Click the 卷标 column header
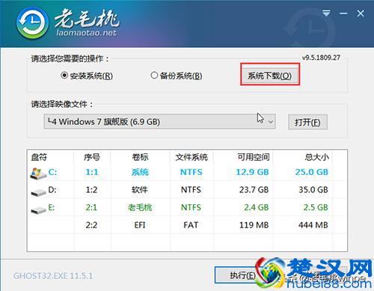The width and height of the screenshot is (374, 291). coord(140,157)
